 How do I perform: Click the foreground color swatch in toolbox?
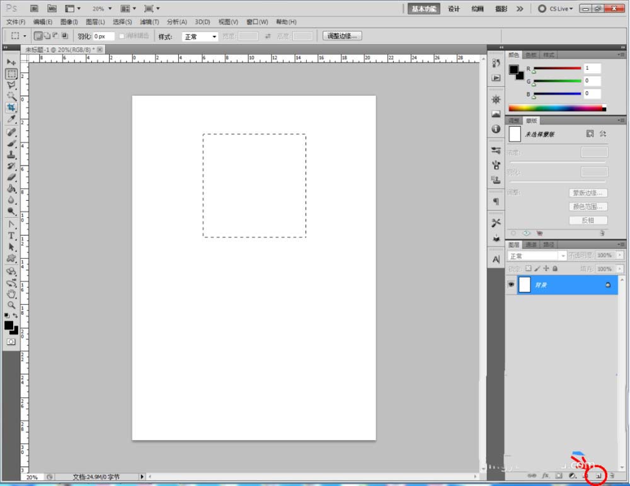tap(9, 325)
